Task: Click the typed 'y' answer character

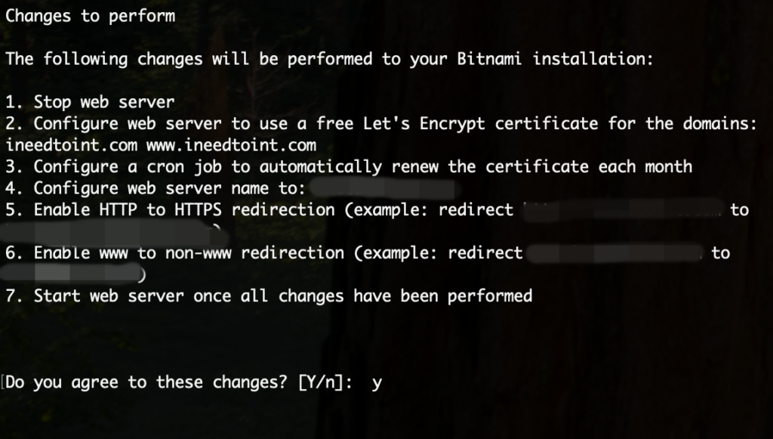Action: 377,384
